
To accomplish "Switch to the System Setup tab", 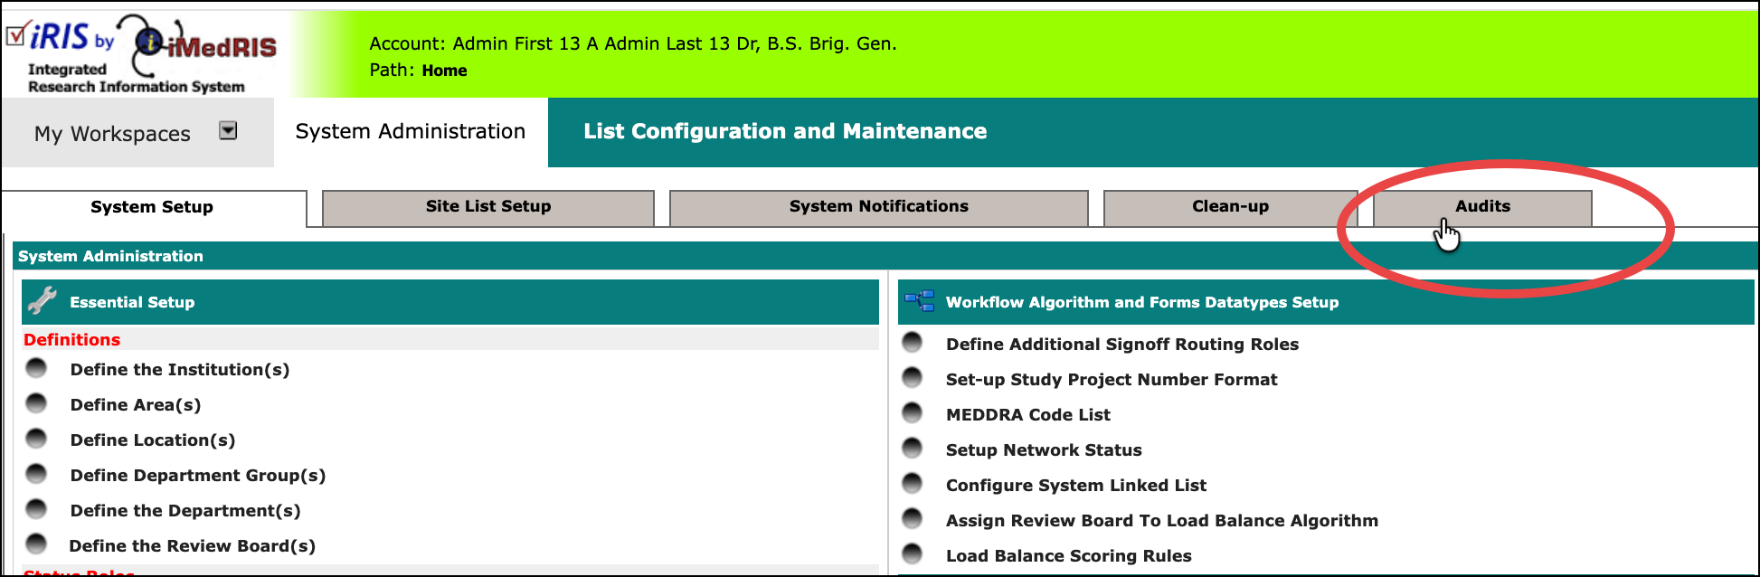I will point(152,207).
